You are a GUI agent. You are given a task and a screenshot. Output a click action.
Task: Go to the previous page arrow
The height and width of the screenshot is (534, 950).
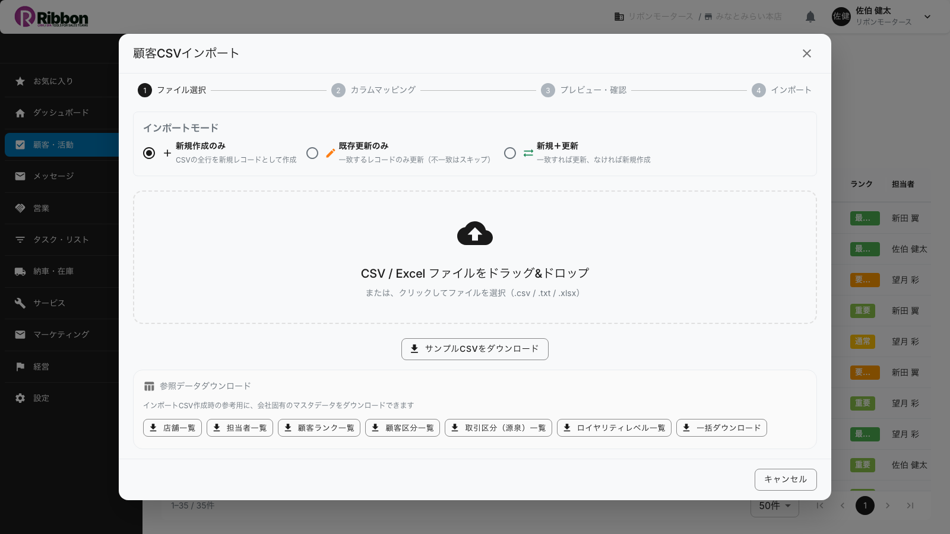843,506
